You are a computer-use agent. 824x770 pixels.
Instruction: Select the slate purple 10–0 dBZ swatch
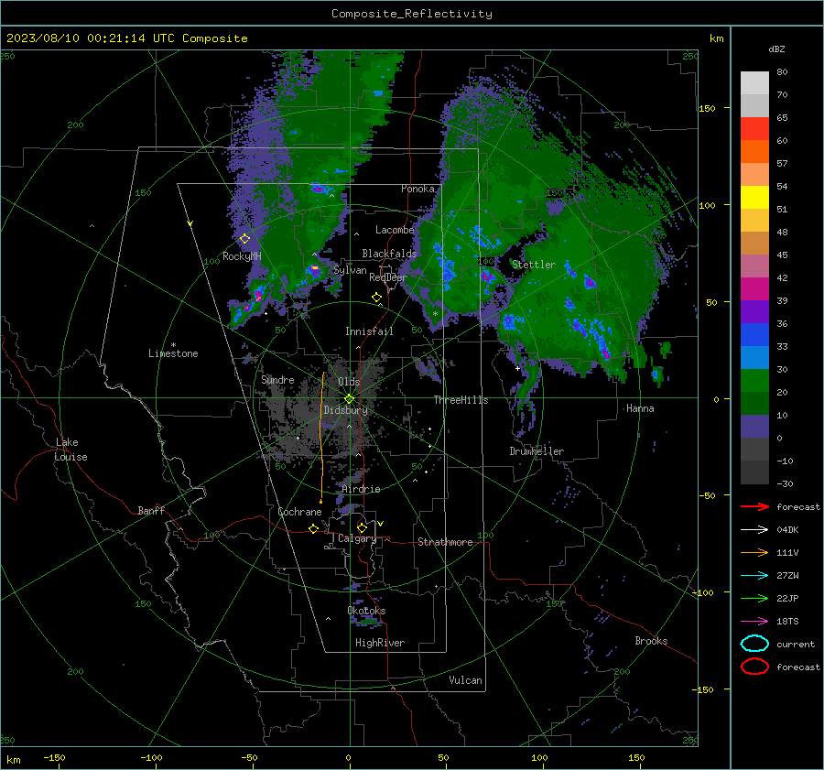754,427
